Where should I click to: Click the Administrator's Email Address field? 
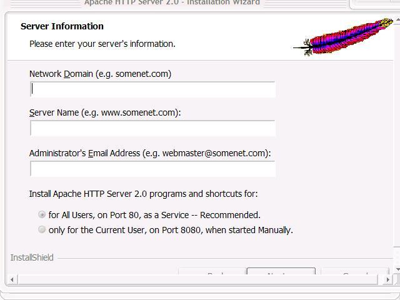click(152, 169)
